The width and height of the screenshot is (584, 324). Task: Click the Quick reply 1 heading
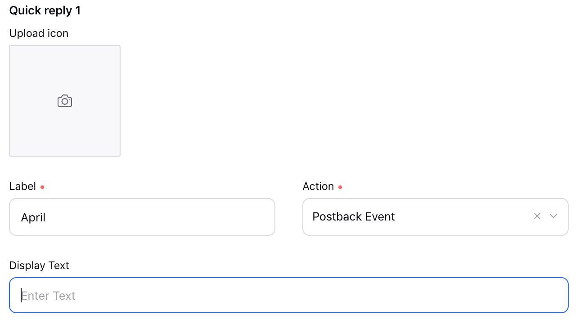click(x=45, y=10)
